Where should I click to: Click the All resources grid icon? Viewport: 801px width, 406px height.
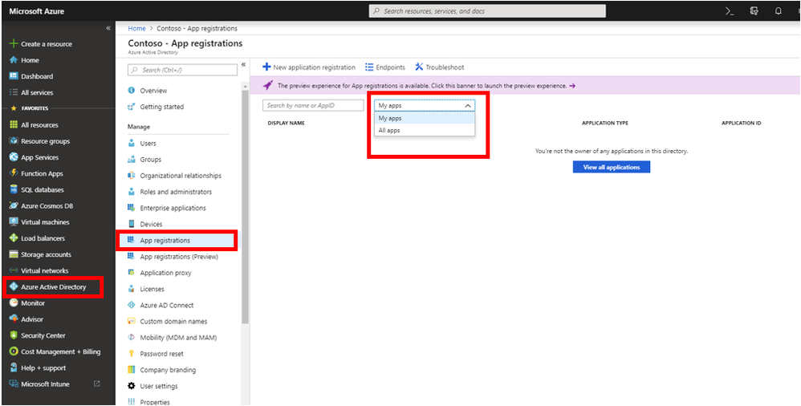coord(14,124)
